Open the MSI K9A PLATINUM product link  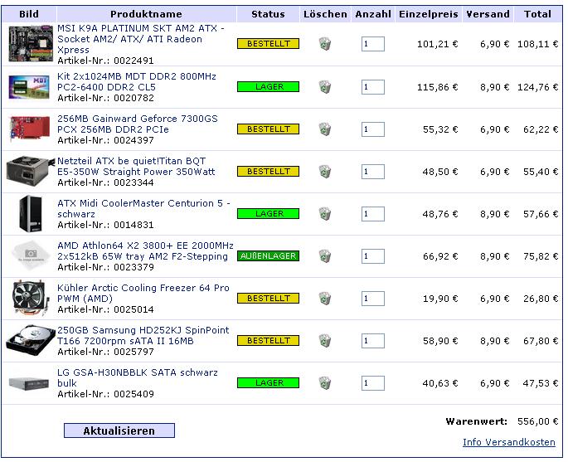(141, 39)
